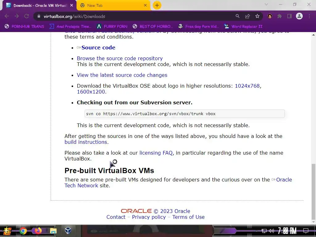Click the Oracle logo in the footer
This screenshot has width=316, height=237.
click(136, 211)
